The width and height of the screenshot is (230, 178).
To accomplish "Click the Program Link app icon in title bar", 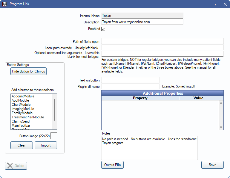I will point(4,4).
